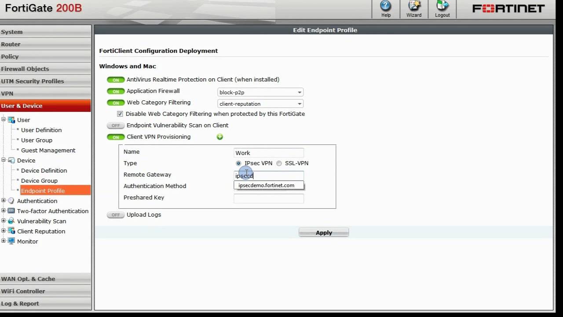Click the Two-factor Authentication icon
563x317 pixels.
click(x=11, y=211)
